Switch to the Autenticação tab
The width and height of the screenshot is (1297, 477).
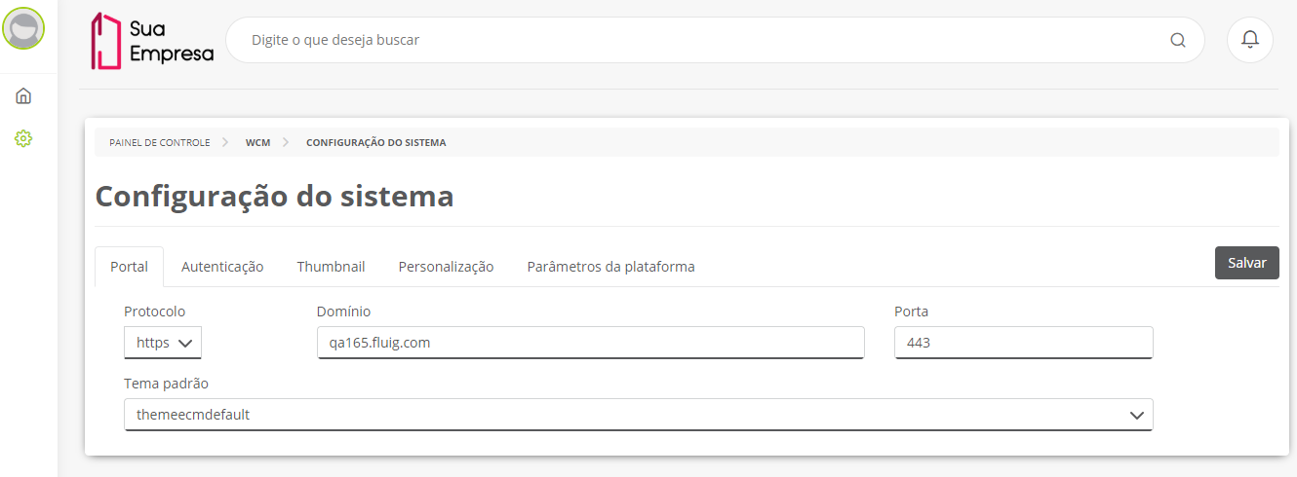tap(222, 267)
